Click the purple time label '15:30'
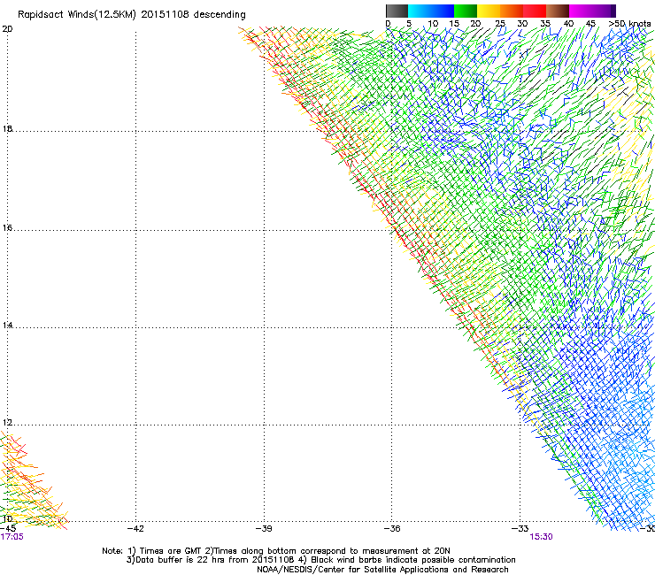 pyautogui.click(x=542, y=537)
